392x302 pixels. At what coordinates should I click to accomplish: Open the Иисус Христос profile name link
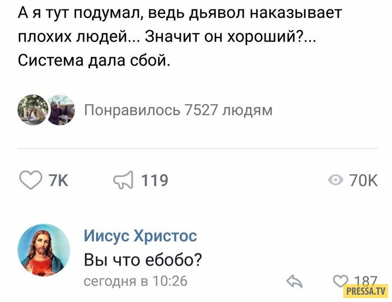140,236
